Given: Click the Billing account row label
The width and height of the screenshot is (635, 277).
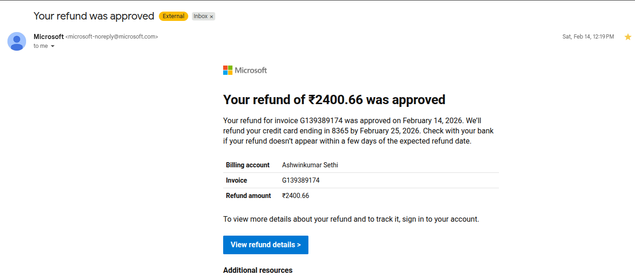Looking at the screenshot, I should tap(248, 165).
